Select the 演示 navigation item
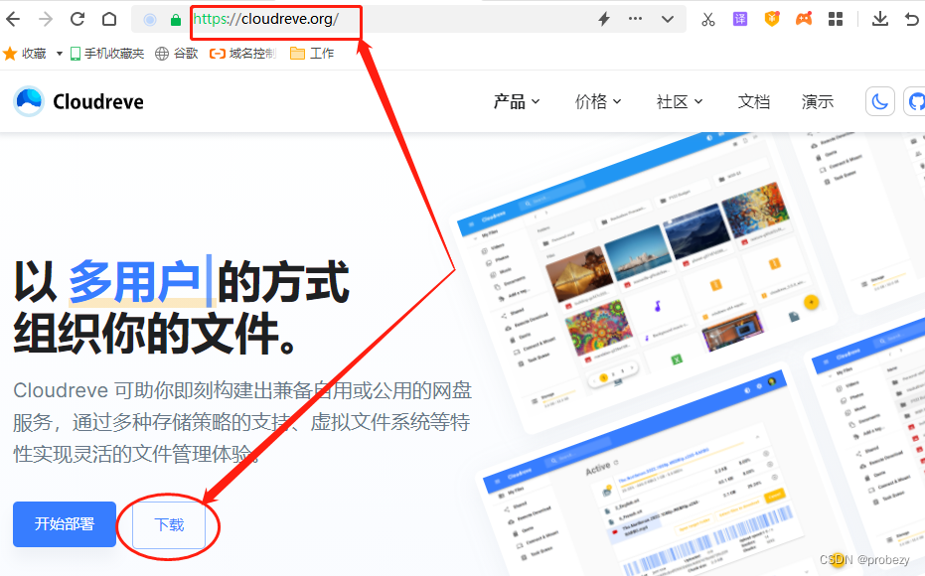This screenshot has height=576, width=925. 817,100
